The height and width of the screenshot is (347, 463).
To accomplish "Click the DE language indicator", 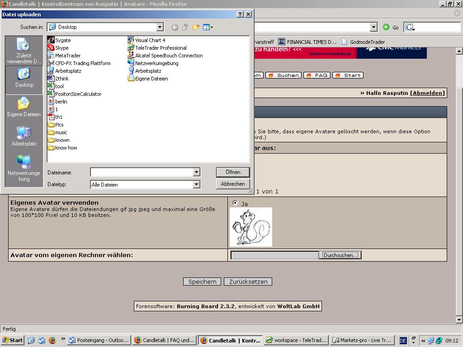I will pyautogui.click(x=403, y=341).
